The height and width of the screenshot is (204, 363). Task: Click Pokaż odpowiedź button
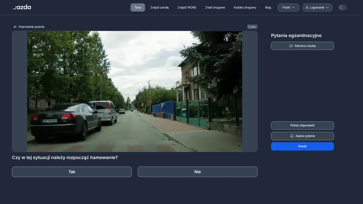(x=302, y=125)
